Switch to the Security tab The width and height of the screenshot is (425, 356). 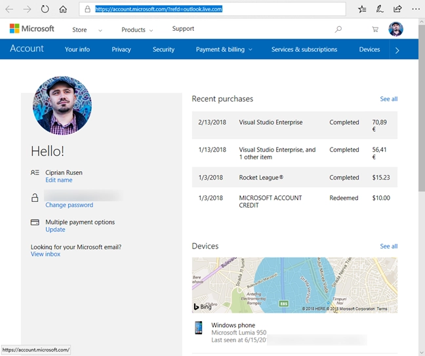[x=163, y=49]
